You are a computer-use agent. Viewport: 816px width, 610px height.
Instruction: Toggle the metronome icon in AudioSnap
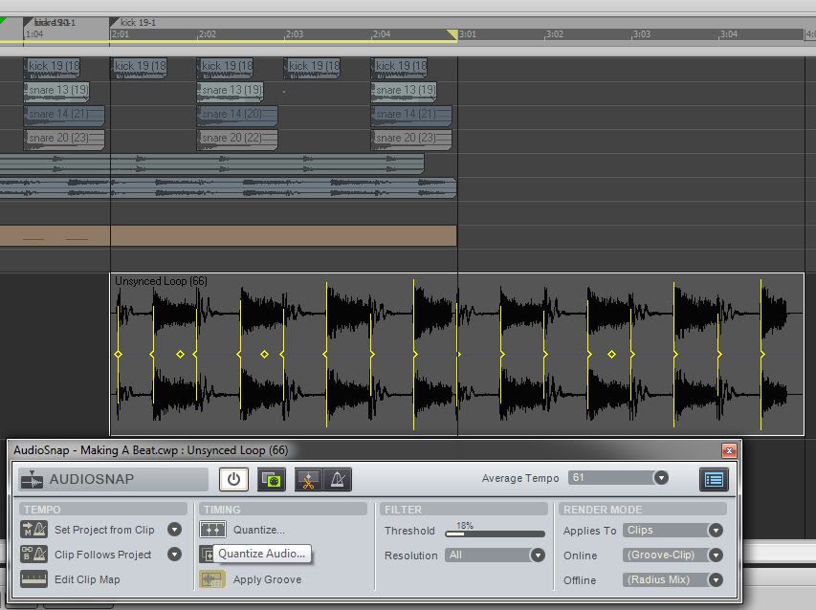tap(337, 480)
